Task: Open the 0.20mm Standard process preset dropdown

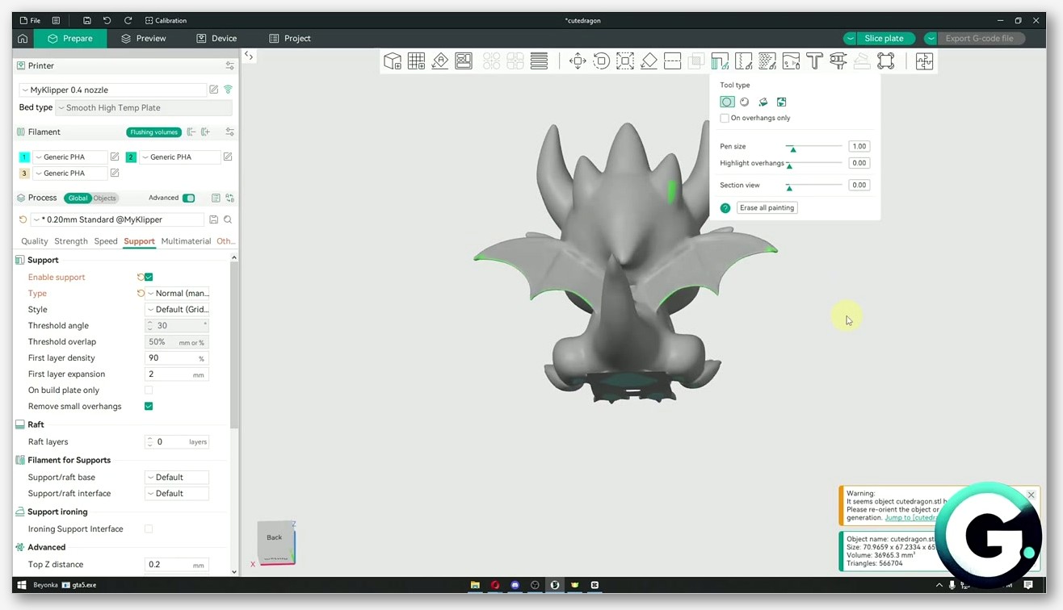Action: (118, 219)
